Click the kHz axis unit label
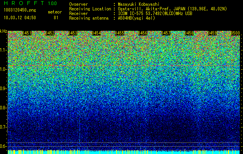 point(3,31)
